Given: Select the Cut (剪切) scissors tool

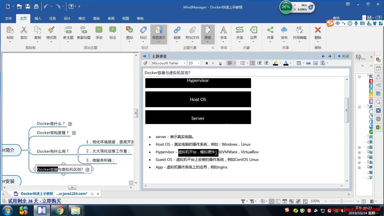Looking at the screenshot, I should point(24,30).
